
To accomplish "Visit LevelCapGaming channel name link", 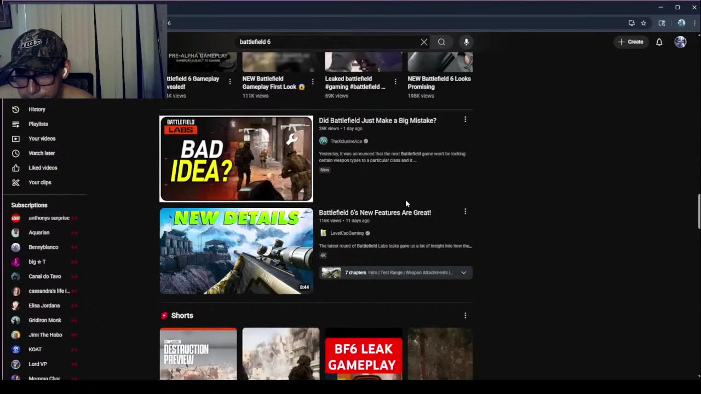I will click(347, 233).
